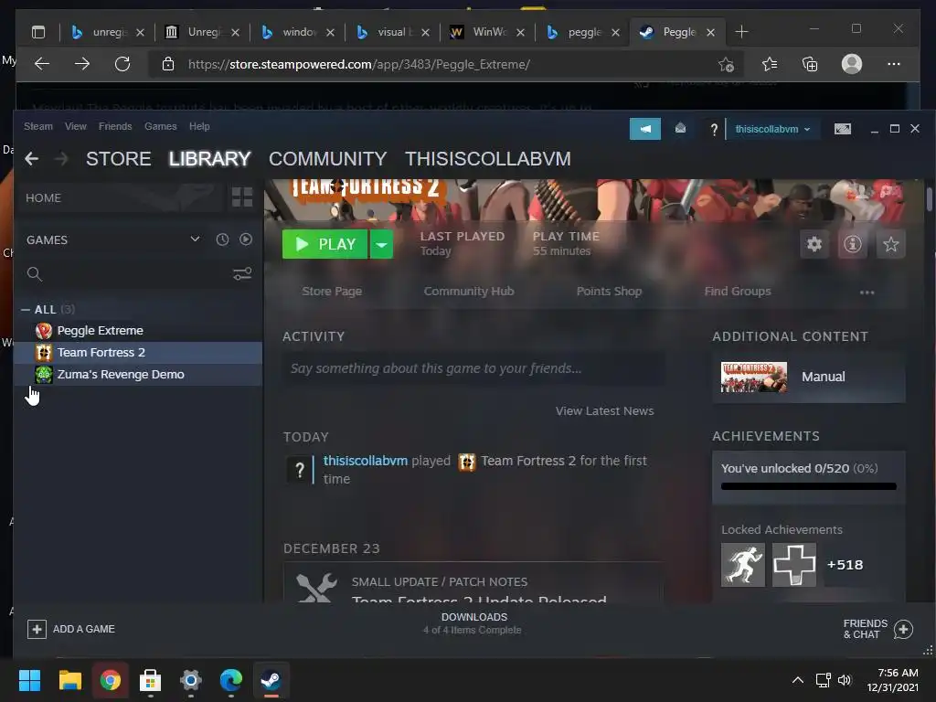The width and height of the screenshot is (936, 702).
Task: Open Friends & Chat icon
Action: [x=903, y=629]
